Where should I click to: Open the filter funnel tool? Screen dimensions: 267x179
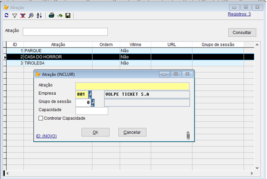(x=14, y=16)
